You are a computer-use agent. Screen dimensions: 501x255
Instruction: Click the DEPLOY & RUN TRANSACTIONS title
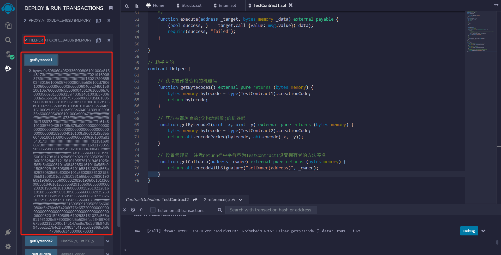tap(64, 8)
